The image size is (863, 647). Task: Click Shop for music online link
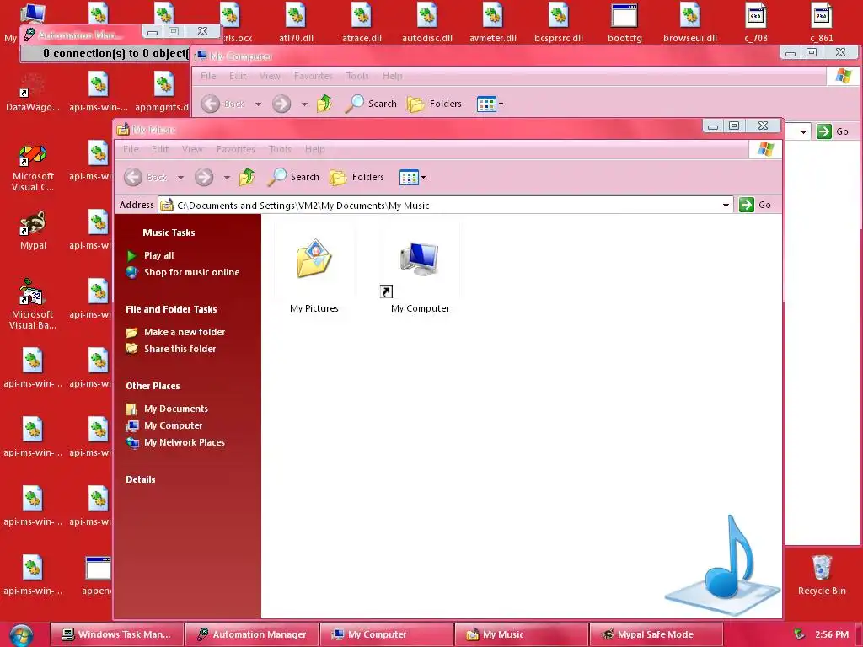click(191, 272)
